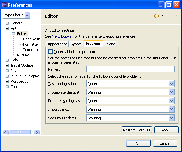Screen dimensions: 182x152
Task: Click the Eclipse icon in the title bar
Action: [4, 5]
